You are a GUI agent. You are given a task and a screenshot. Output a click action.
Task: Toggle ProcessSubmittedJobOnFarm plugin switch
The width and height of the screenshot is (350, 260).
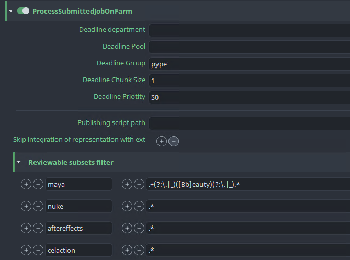point(23,11)
